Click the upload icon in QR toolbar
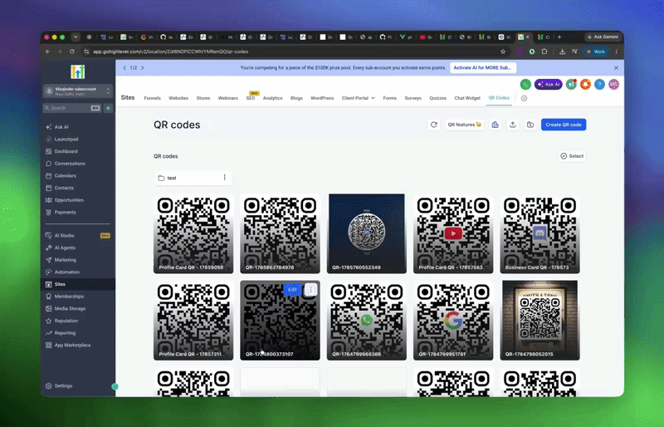The height and width of the screenshot is (427, 664). [x=512, y=125]
